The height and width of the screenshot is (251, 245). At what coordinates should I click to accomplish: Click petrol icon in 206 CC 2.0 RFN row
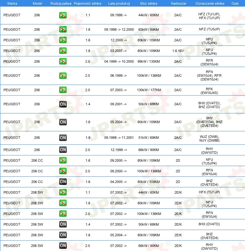63,171
